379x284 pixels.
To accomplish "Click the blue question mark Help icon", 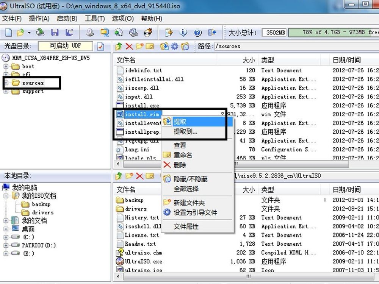I will point(197,32).
